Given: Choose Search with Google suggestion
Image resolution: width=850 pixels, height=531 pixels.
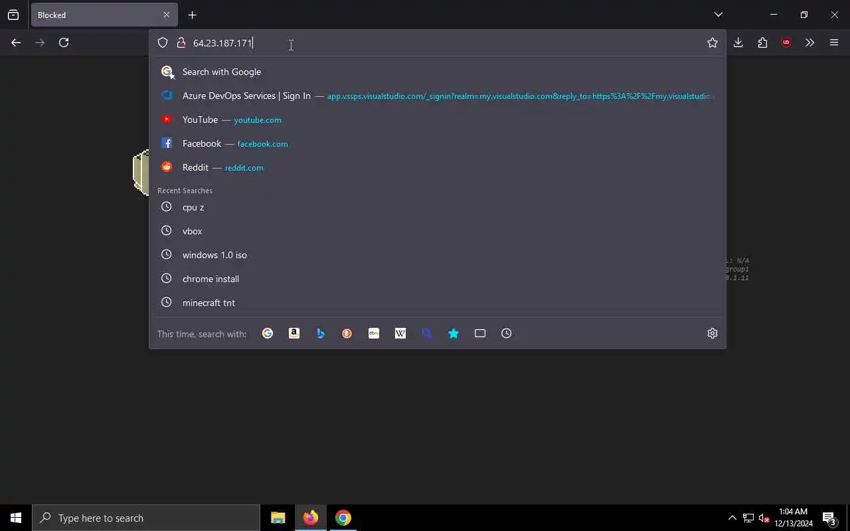Looking at the screenshot, I should (438, 72).
